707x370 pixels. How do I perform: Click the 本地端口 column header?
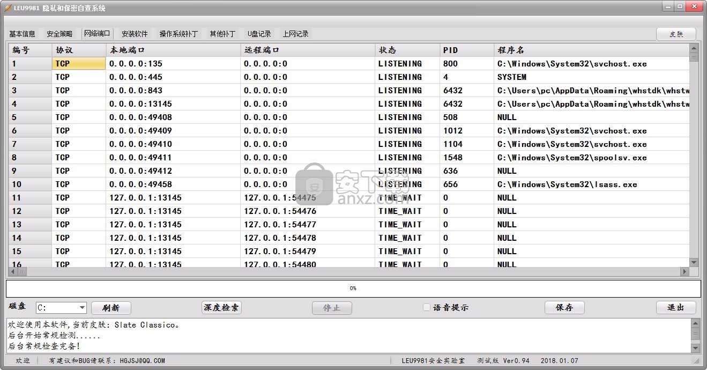[x=173, y=50]
